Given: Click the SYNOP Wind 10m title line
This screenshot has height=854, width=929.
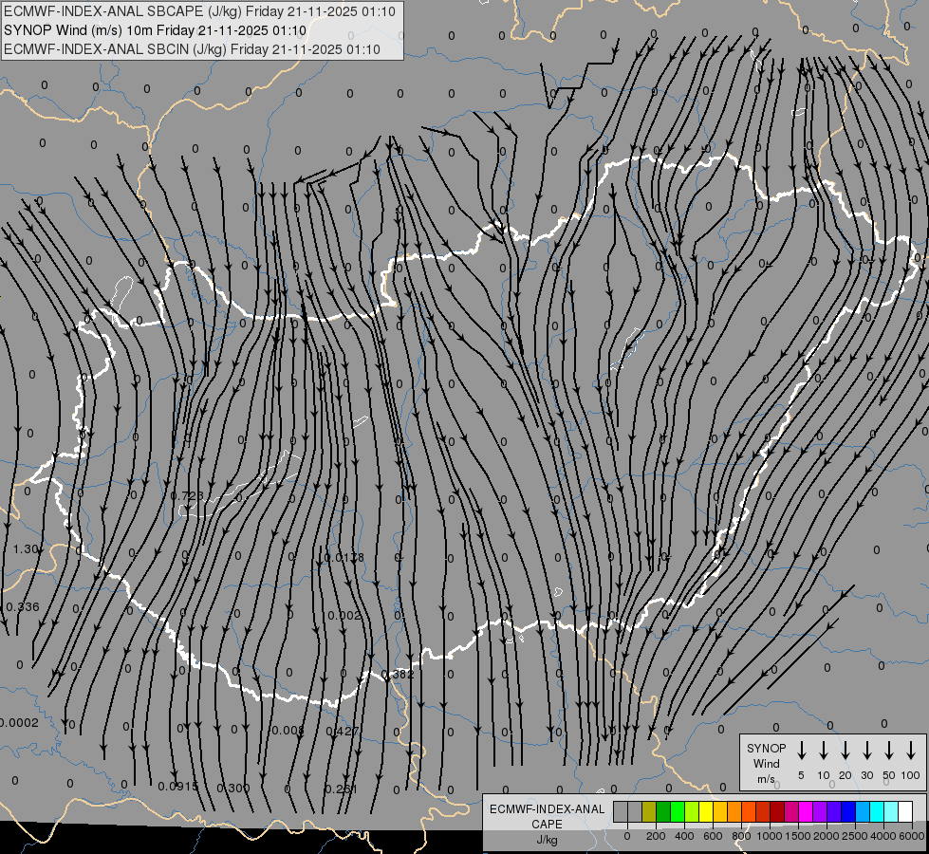Looking at the screenshot, I should click(156, 30).
